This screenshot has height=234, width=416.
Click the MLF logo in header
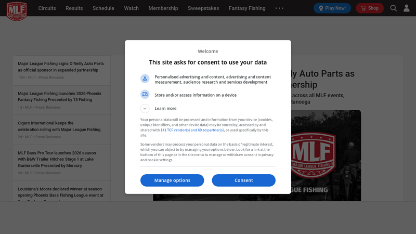[17, 10]
